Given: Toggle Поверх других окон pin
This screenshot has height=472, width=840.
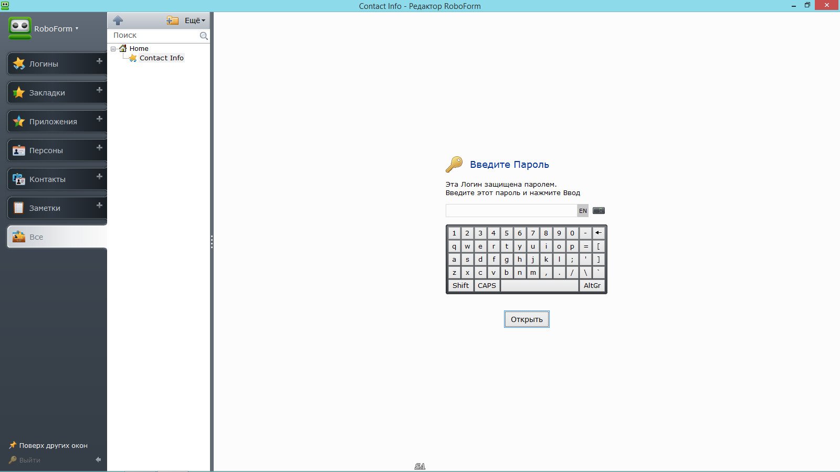Looking at the screenshot, I should (48, 445).
